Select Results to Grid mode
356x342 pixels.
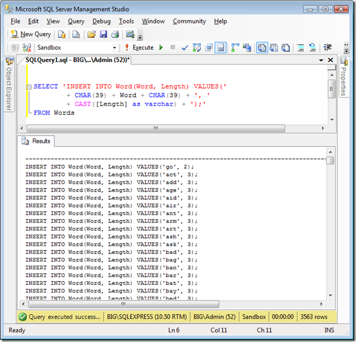(274, 48)
